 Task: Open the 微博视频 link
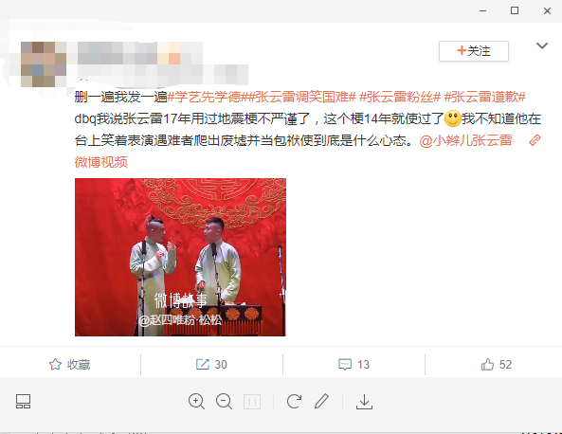click(x=101, y=162)
